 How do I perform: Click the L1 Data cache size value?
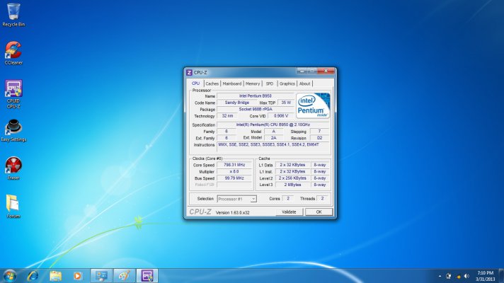292,165
